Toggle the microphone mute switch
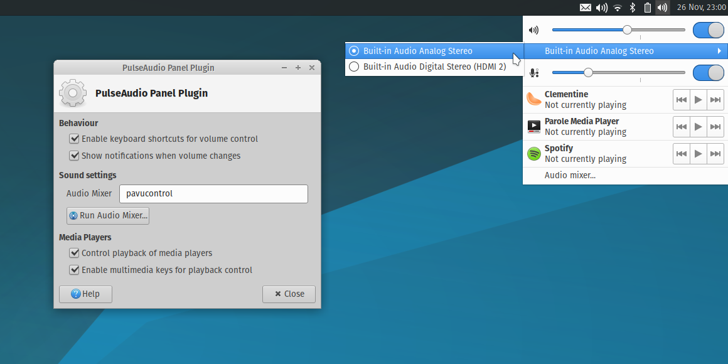Viewport: 728px width, 364px height. [x=709, y=73]
